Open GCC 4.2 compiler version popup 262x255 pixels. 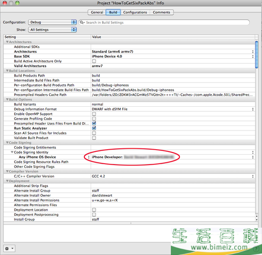click(x=253, y=176)
